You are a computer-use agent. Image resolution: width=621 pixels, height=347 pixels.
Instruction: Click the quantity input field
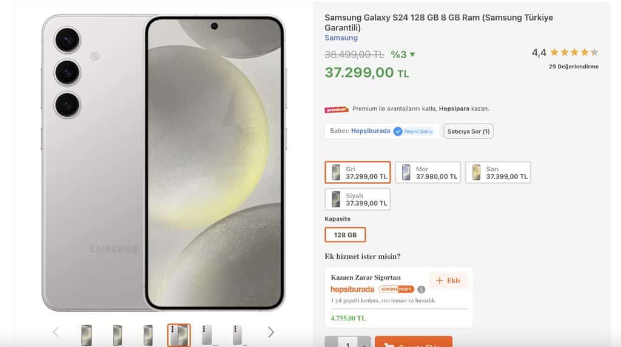(347, 344)
